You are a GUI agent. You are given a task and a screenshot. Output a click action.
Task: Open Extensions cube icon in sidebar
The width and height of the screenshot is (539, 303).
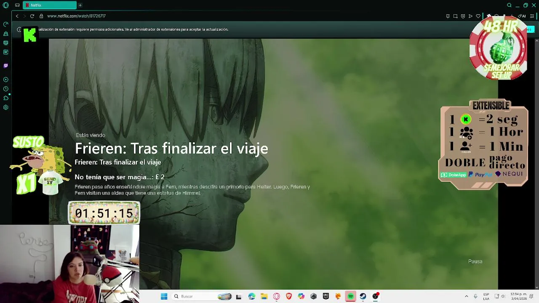(x=5, y=98)
